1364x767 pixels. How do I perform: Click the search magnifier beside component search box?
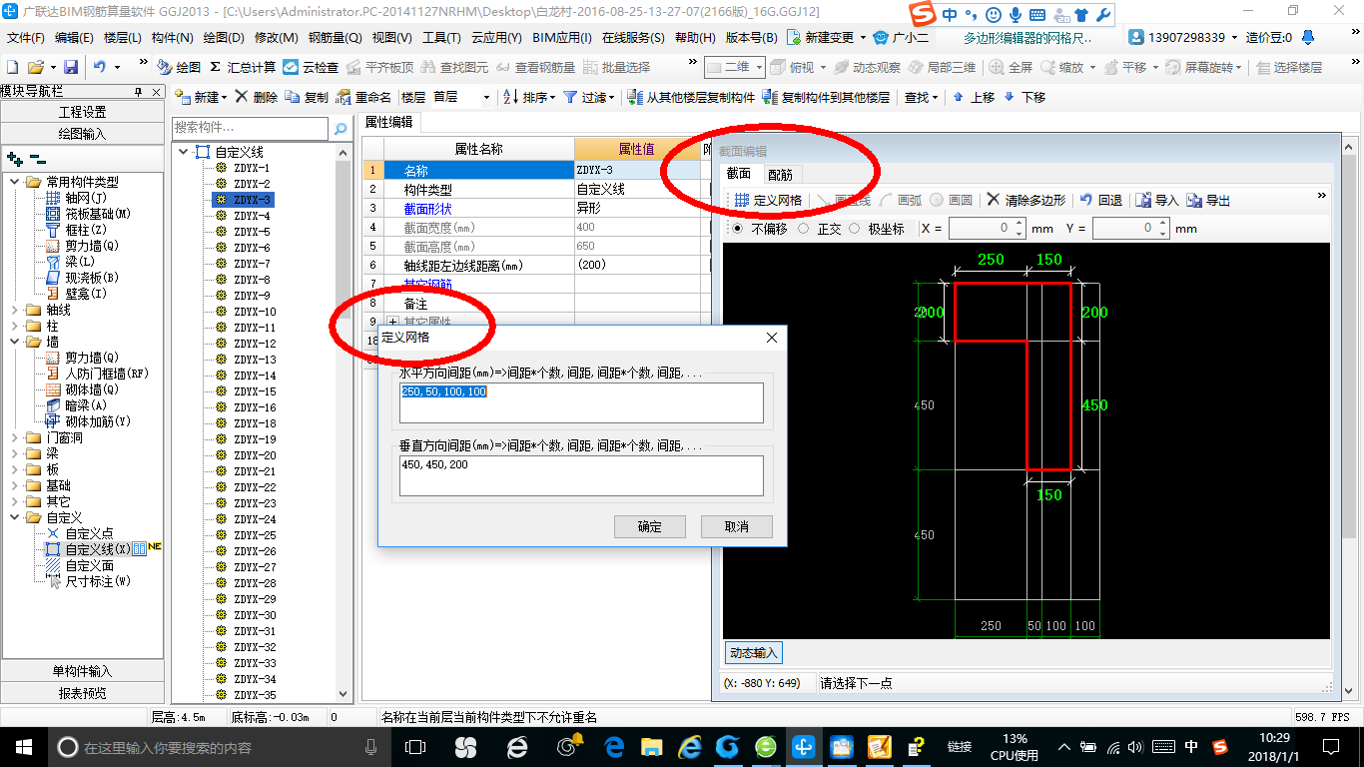coord(341,128)
